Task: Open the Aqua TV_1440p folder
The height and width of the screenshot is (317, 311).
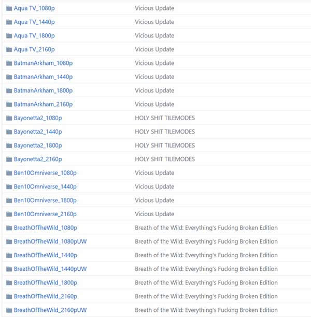Action: coord(34,22)
